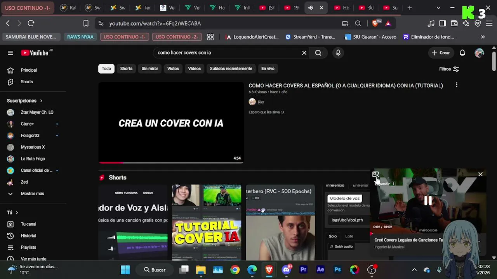
Task: Select the Todo filter chip
Action: [x=106, y=69]
